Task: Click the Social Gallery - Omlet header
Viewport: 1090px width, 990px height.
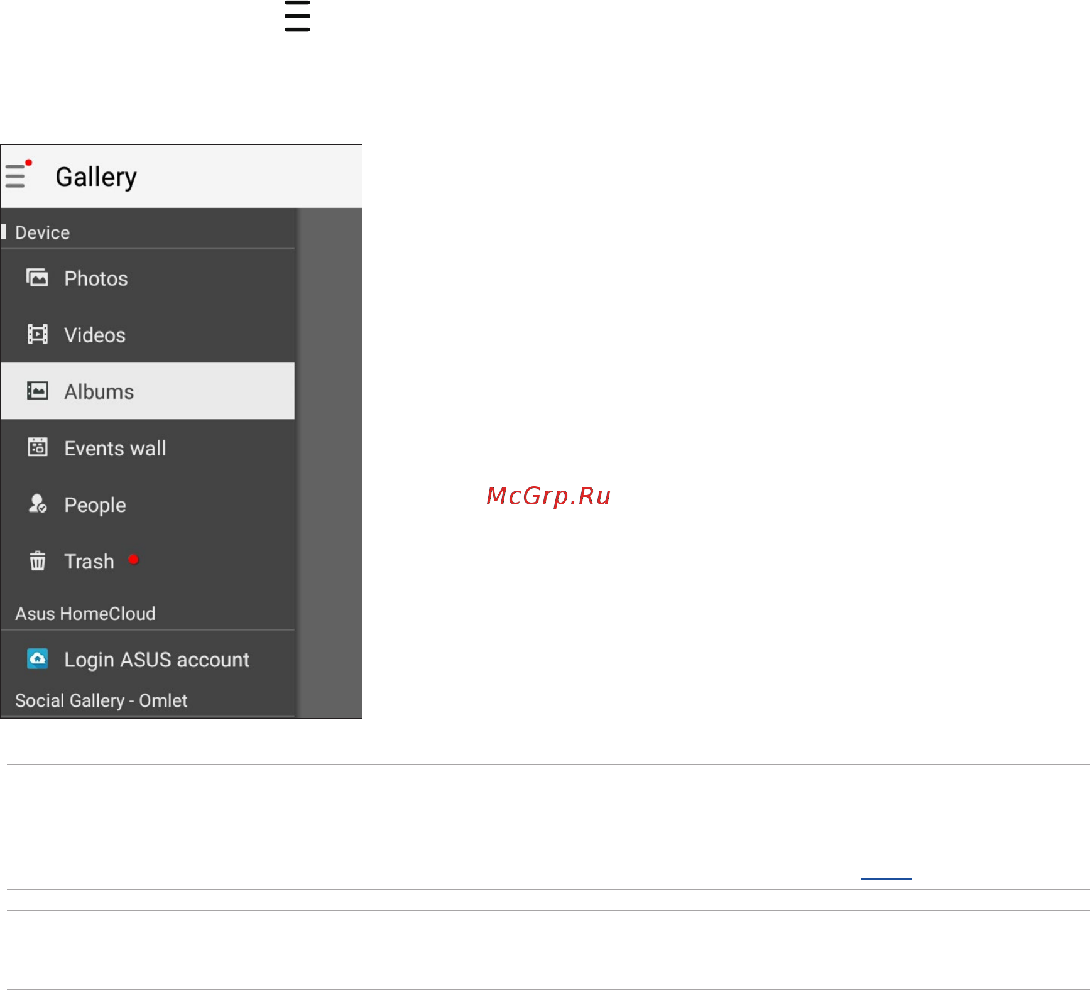Action: [101, 700]
